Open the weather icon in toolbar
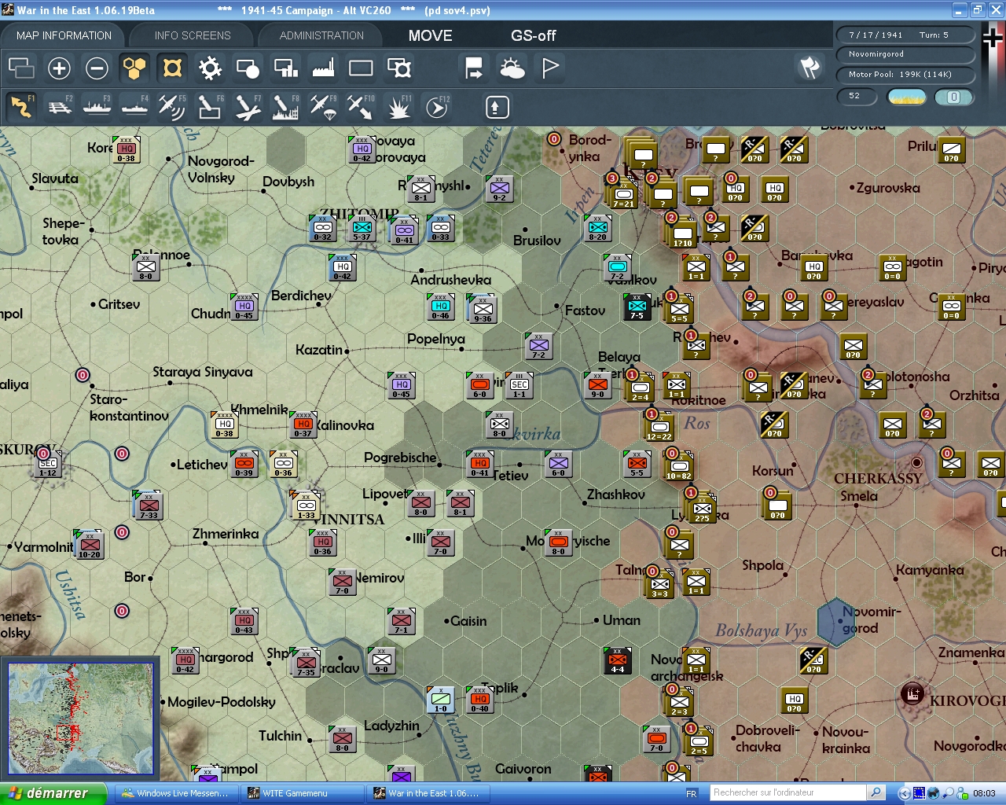 [512, 68]
